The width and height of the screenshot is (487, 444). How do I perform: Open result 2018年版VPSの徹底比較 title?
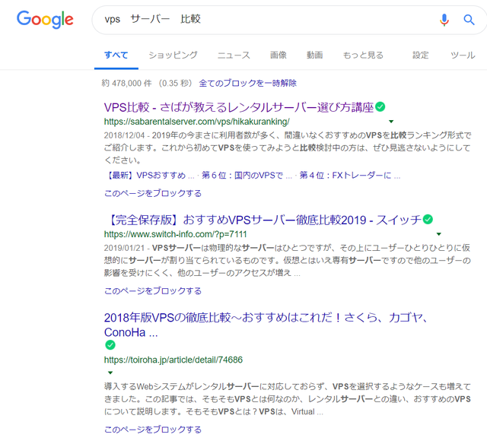click(266, 325)
